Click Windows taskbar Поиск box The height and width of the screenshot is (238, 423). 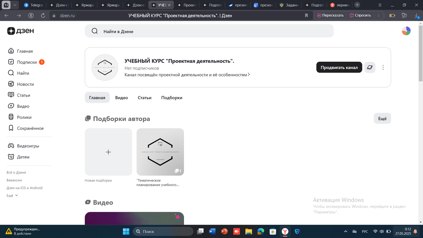(x=163, y=231)
